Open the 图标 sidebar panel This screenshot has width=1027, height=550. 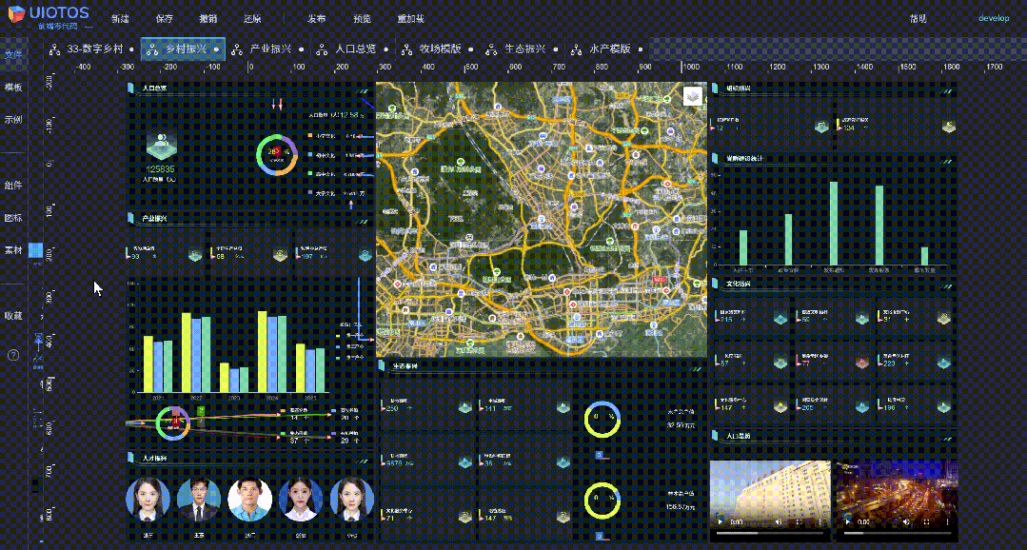click(13, 217)
